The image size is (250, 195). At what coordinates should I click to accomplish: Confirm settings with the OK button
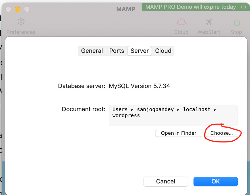(x=216, y=181)
